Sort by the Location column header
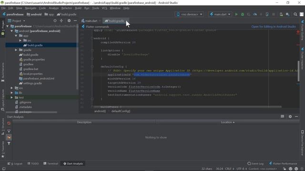This screenshot has height=171, width=305. pos(228,123)
